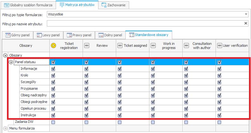
Task: Open the Lewy panel tab
Action: [48, 35]
